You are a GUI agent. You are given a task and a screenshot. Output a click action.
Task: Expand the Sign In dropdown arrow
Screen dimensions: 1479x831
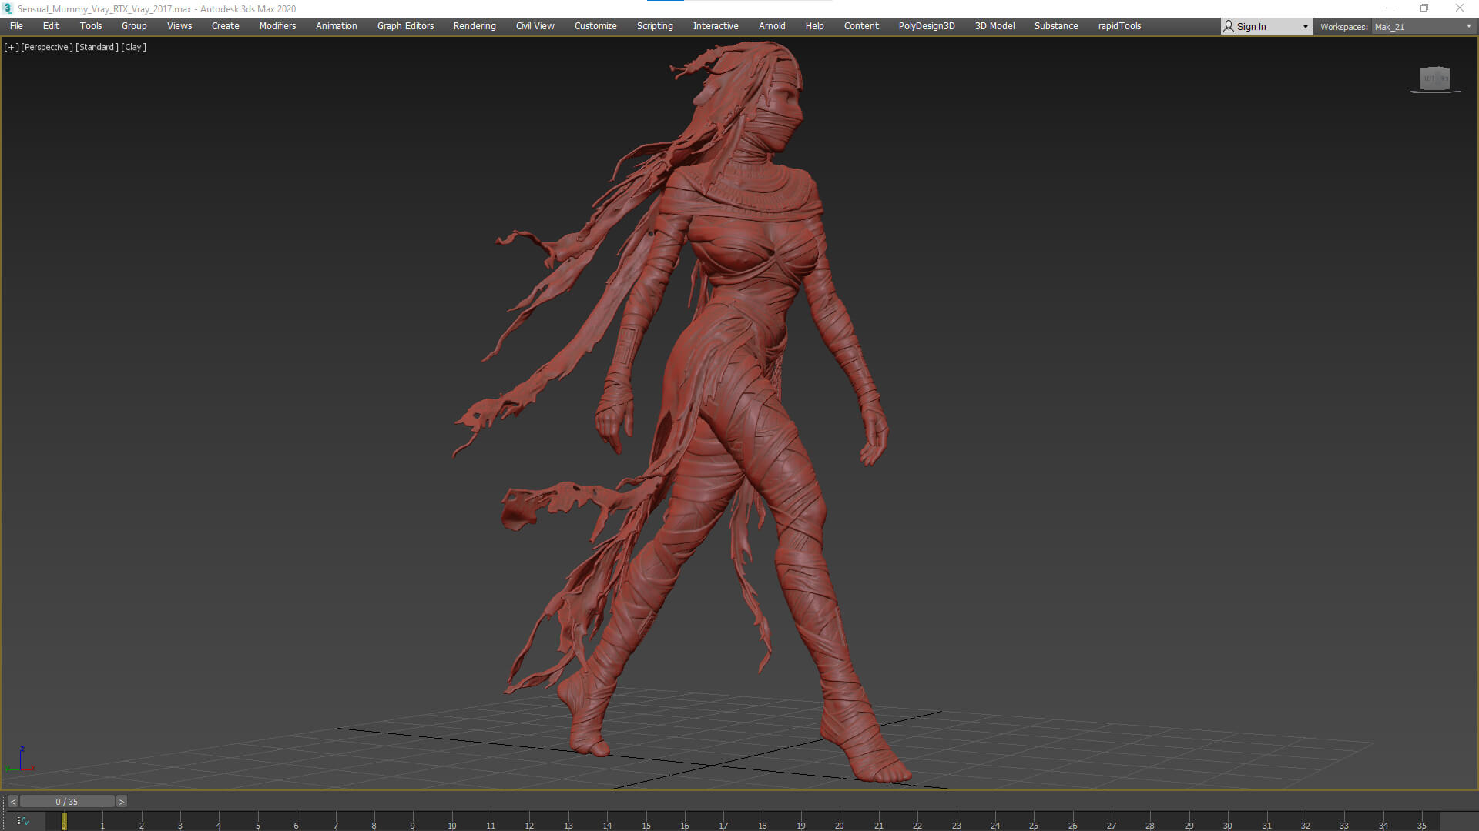coord(1306,27)
